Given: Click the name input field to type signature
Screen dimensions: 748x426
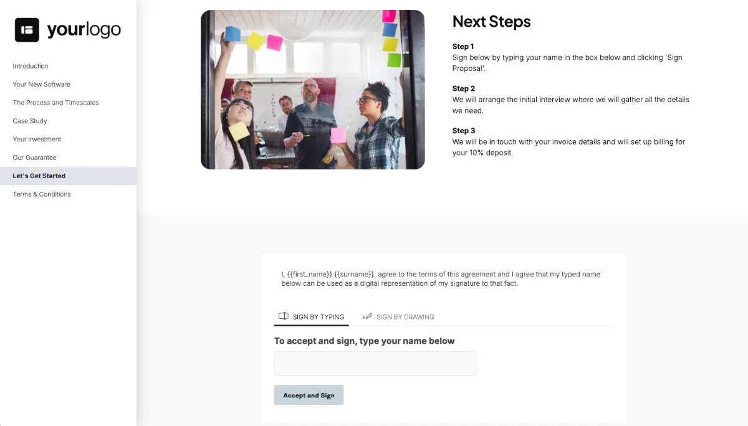Looking at the screenshot, I should [375, 363].
